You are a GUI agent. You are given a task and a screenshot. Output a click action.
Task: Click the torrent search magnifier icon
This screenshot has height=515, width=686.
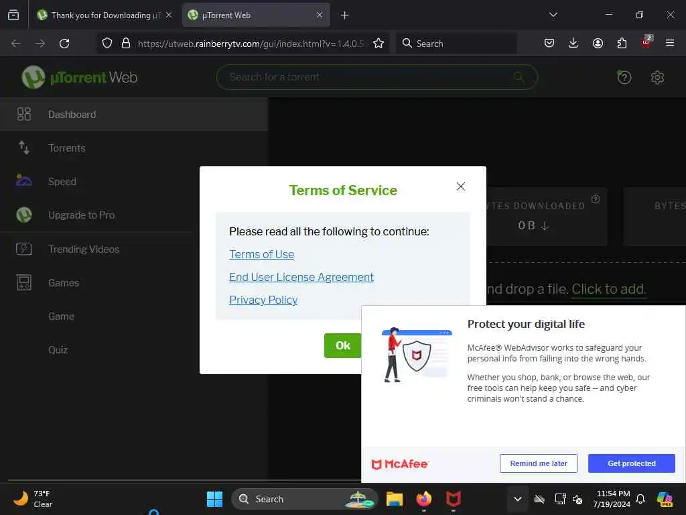coord(519,78)
